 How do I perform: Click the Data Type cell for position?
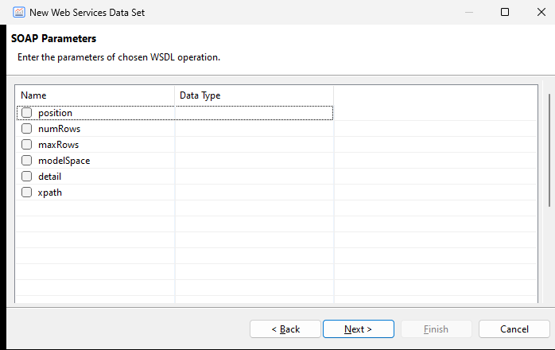(x=254, y=113)
